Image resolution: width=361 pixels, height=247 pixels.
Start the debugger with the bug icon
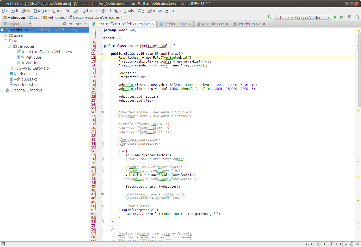pyautogui.click(x=341, y=17)
